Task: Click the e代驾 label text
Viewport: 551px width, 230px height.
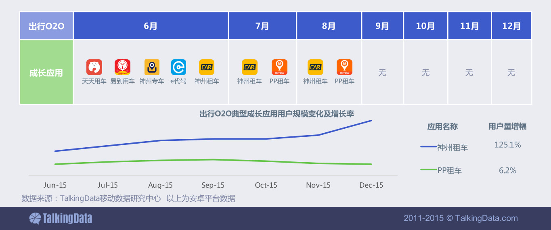Action: coord(178,81)
